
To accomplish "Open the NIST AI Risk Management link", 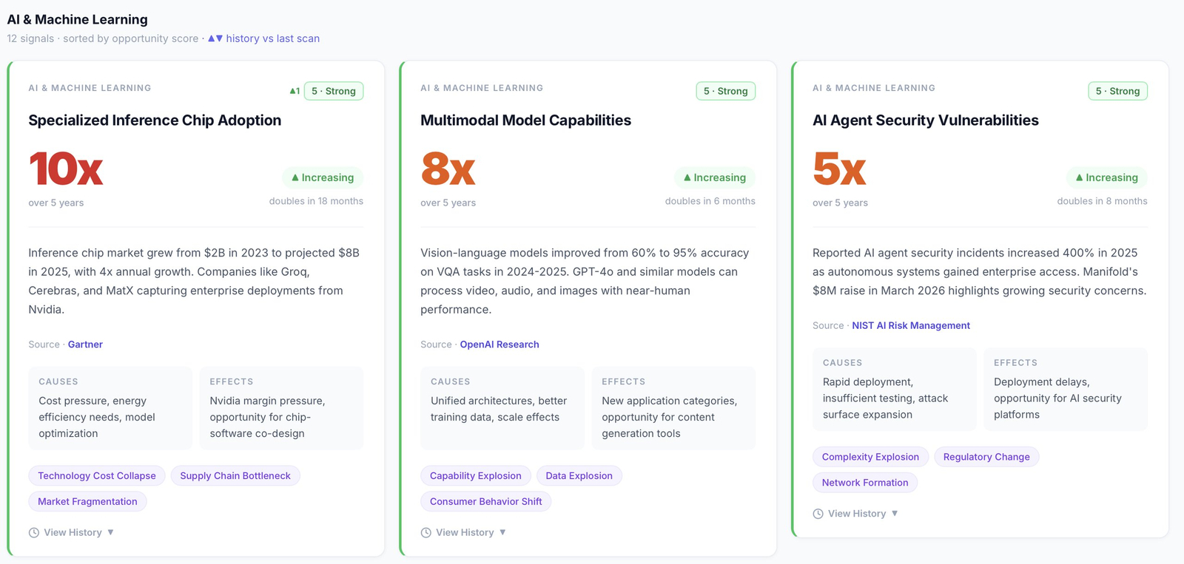I will point(911,325).
